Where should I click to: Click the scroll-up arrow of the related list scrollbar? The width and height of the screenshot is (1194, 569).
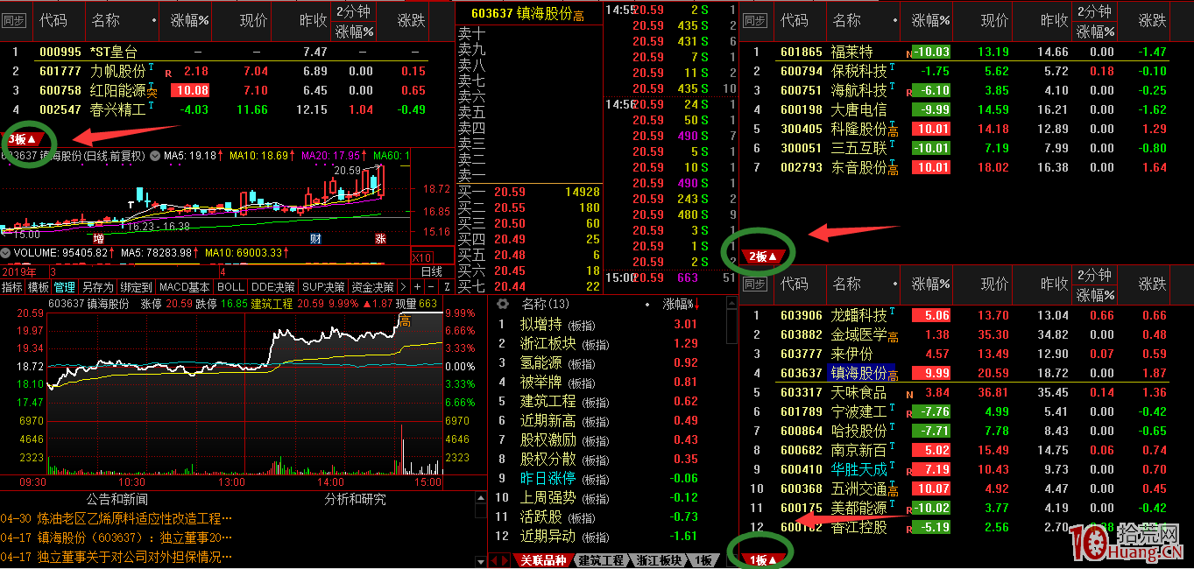pyautogui.click(x=731, y=304)
